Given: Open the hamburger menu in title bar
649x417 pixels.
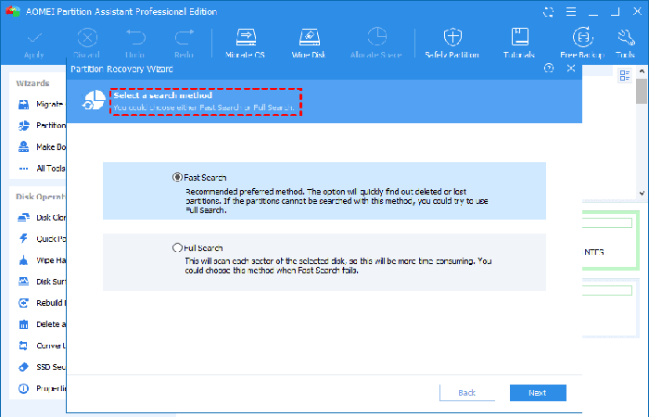Looking at the screenshot, I should pos(571,11).
